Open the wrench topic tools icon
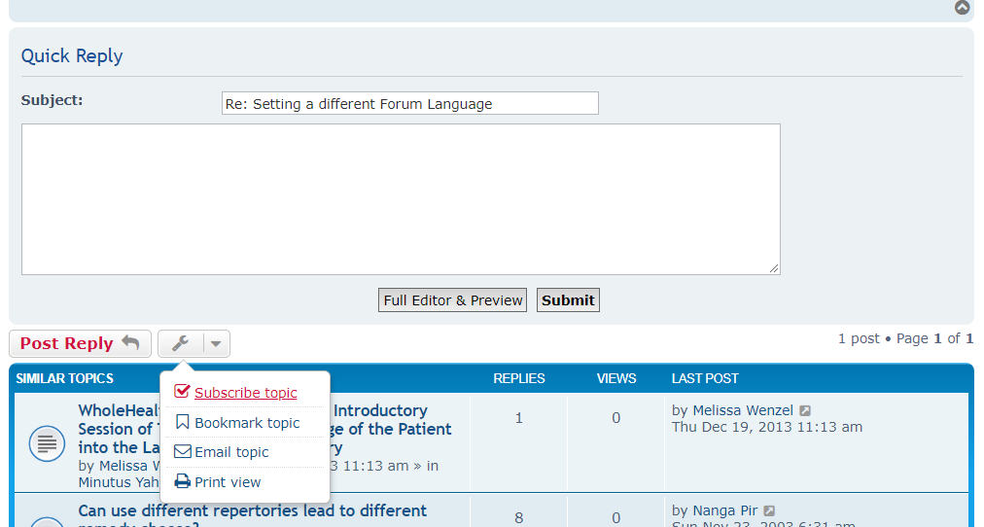 point(181,343)
